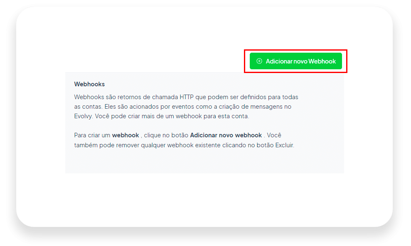Image resolution: width=411 pixels, height=246 pixels.
Task: Click the Adicionar novo Webhook button
Action: (295, 61)
